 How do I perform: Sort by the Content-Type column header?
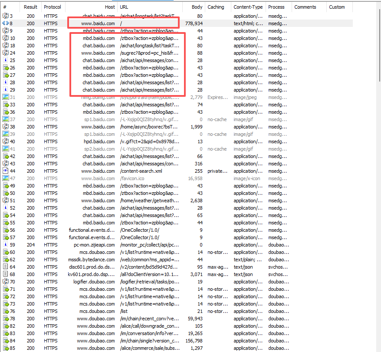pyautogui.click(x=248, y=7)
